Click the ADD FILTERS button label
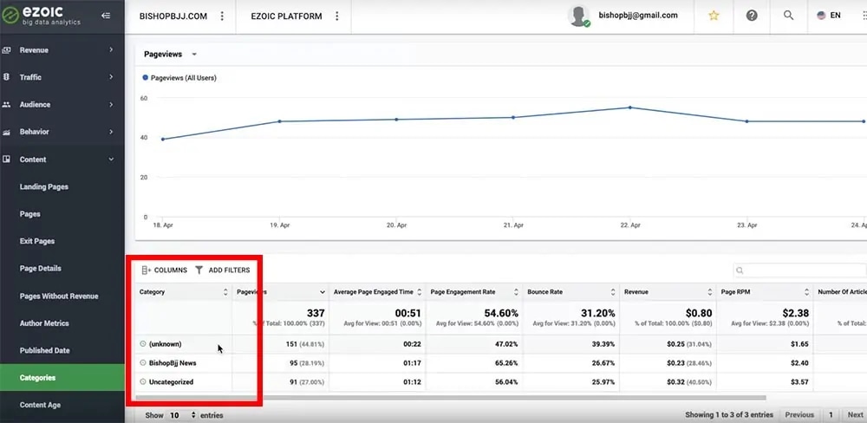The width and height of the screenshot is (867, 423). point(229,270)
